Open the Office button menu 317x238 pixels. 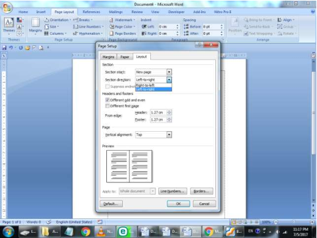point(7,8)
